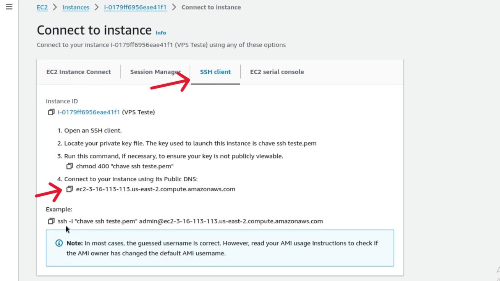Viewport: 500px width, 281px height.
Task: Select the SSH client tab
Action: [215, 72]
